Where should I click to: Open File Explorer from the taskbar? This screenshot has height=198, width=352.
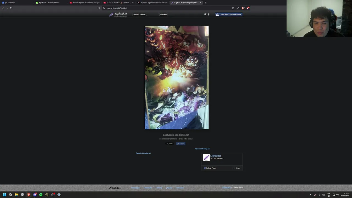click(x=16, y=195)
